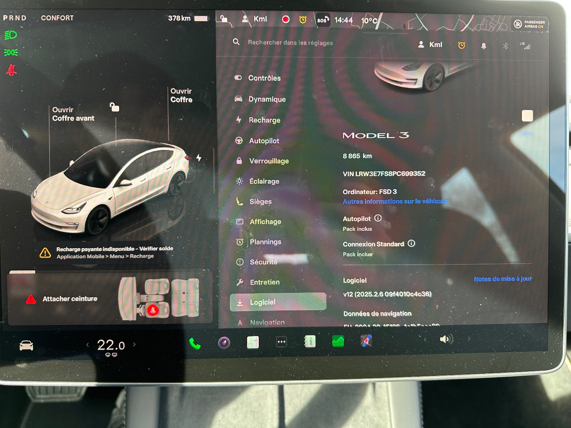
Task: Tap the volume speaker icon
Action: (x=446, y=339)
